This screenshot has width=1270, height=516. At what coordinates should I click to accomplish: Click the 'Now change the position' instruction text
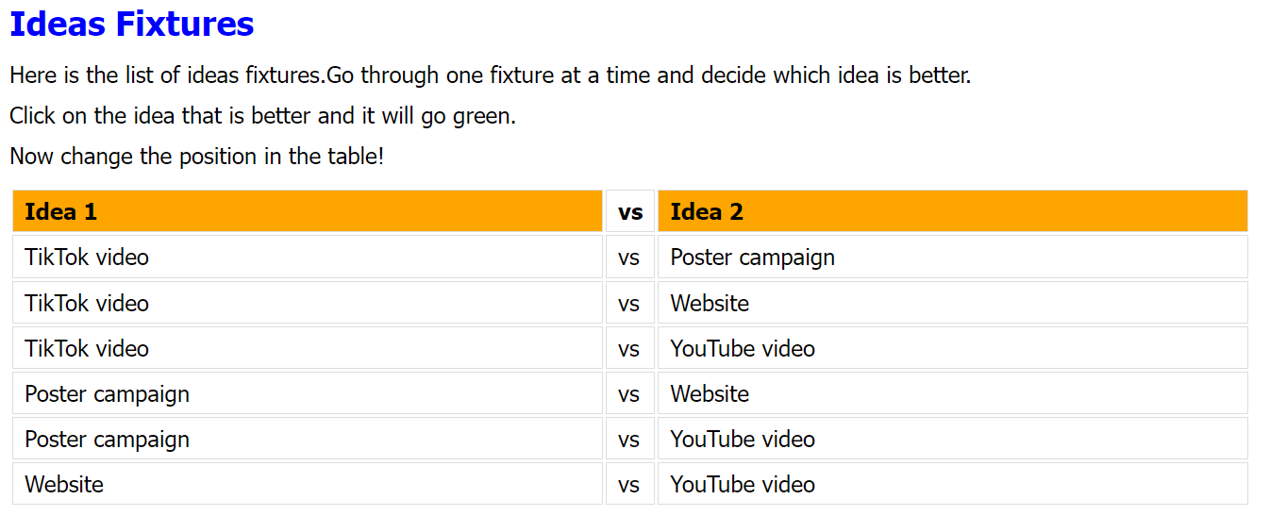pos(196,156)
